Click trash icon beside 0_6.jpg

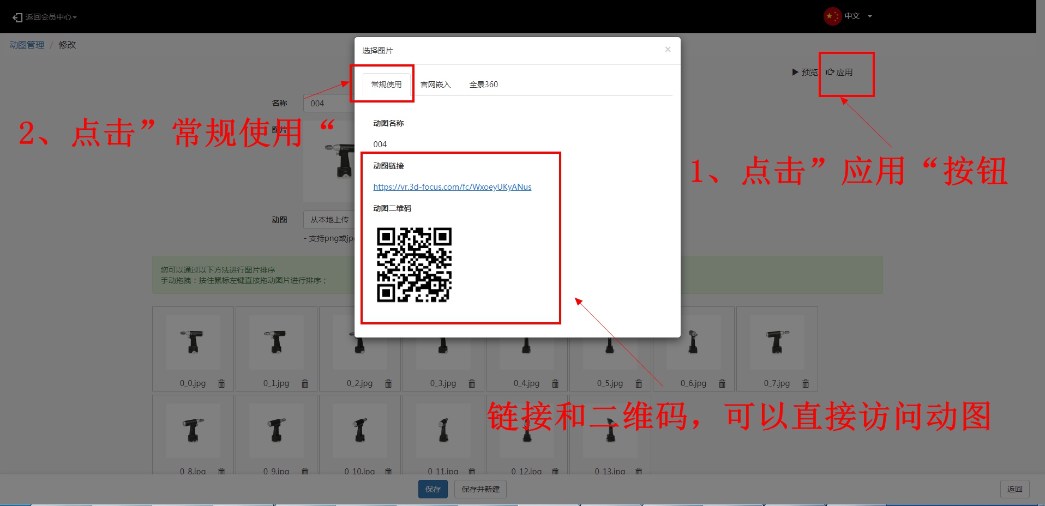pos(722,383)
